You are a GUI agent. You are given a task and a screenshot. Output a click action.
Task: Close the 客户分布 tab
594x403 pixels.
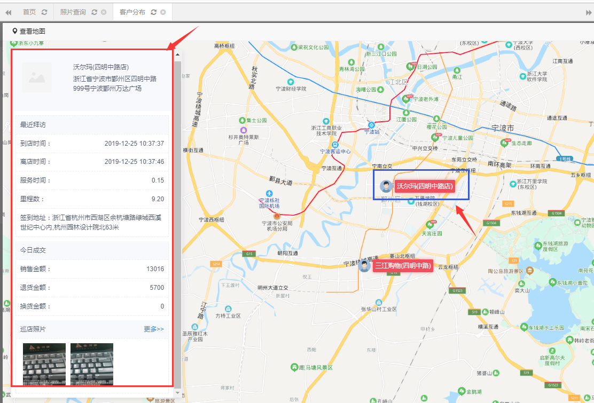point(163,12)
